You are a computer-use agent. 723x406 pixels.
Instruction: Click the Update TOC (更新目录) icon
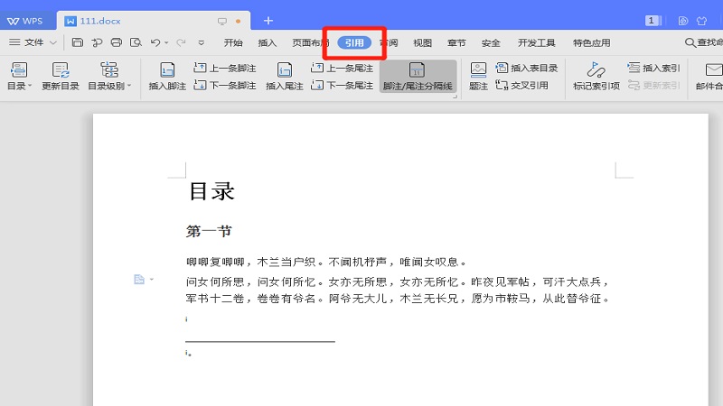pos(61,70)
